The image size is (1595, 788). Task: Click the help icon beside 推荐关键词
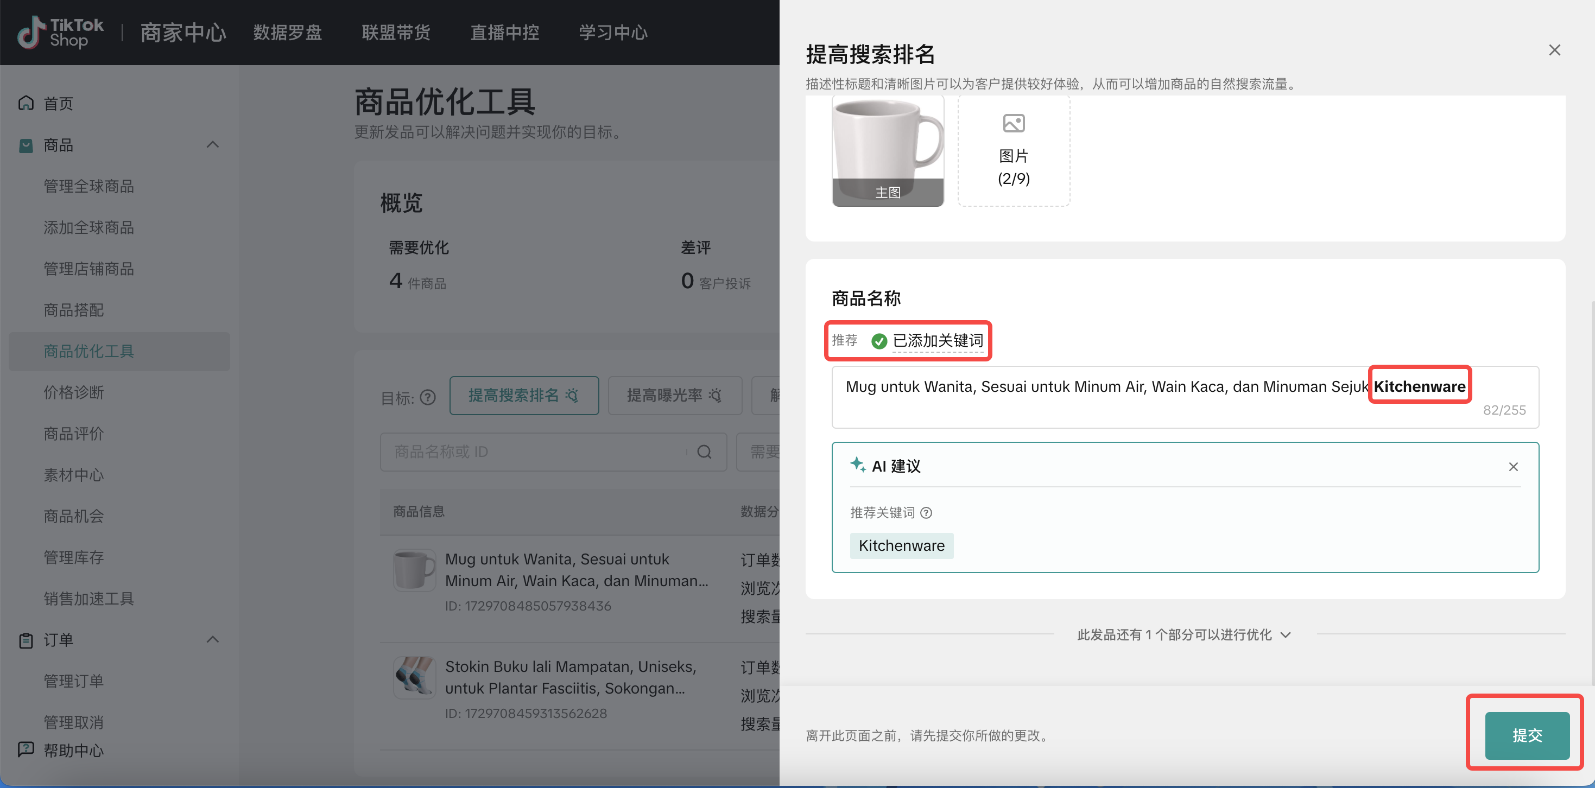[x=926, y=512]
